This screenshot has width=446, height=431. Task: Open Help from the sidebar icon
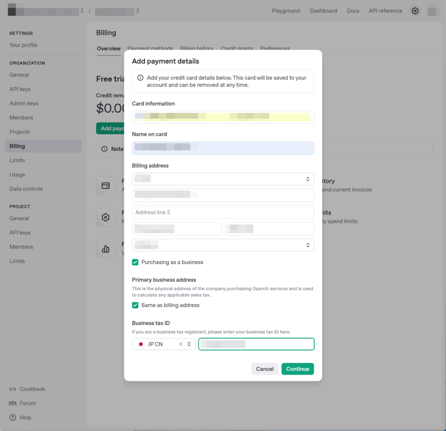pos(12,418)
